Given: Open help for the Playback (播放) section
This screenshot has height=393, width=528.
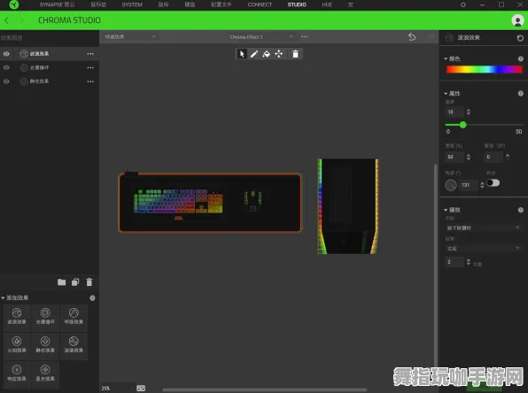Looking at the screenshot, I should 521,210.
